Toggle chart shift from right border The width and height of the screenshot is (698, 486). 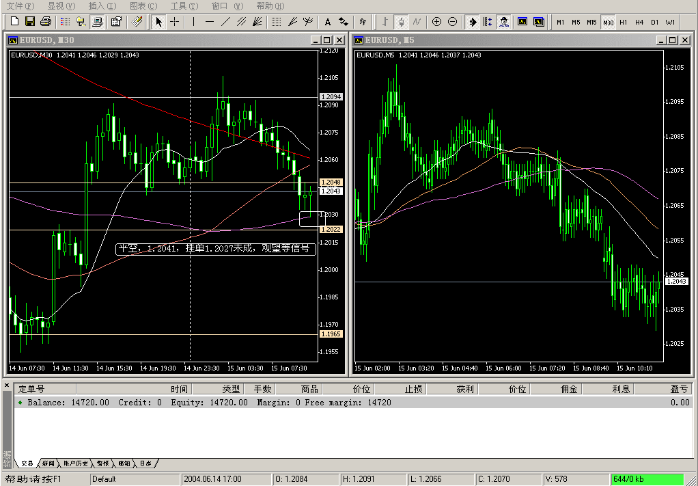(488, 21)
